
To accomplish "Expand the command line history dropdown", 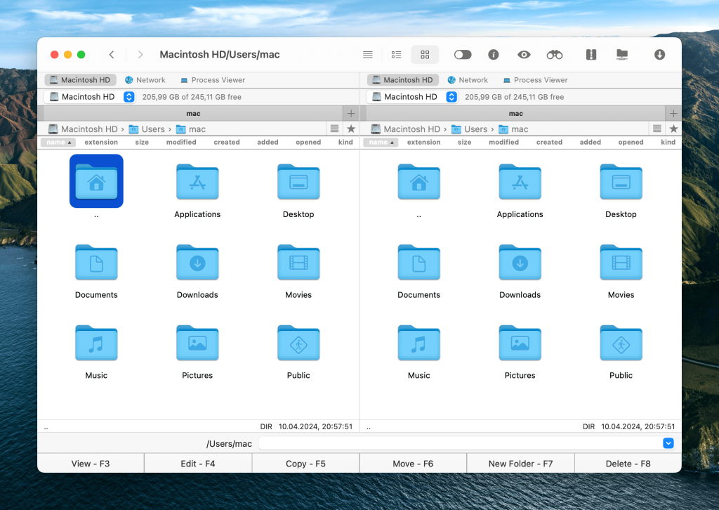I will point(668,443).
